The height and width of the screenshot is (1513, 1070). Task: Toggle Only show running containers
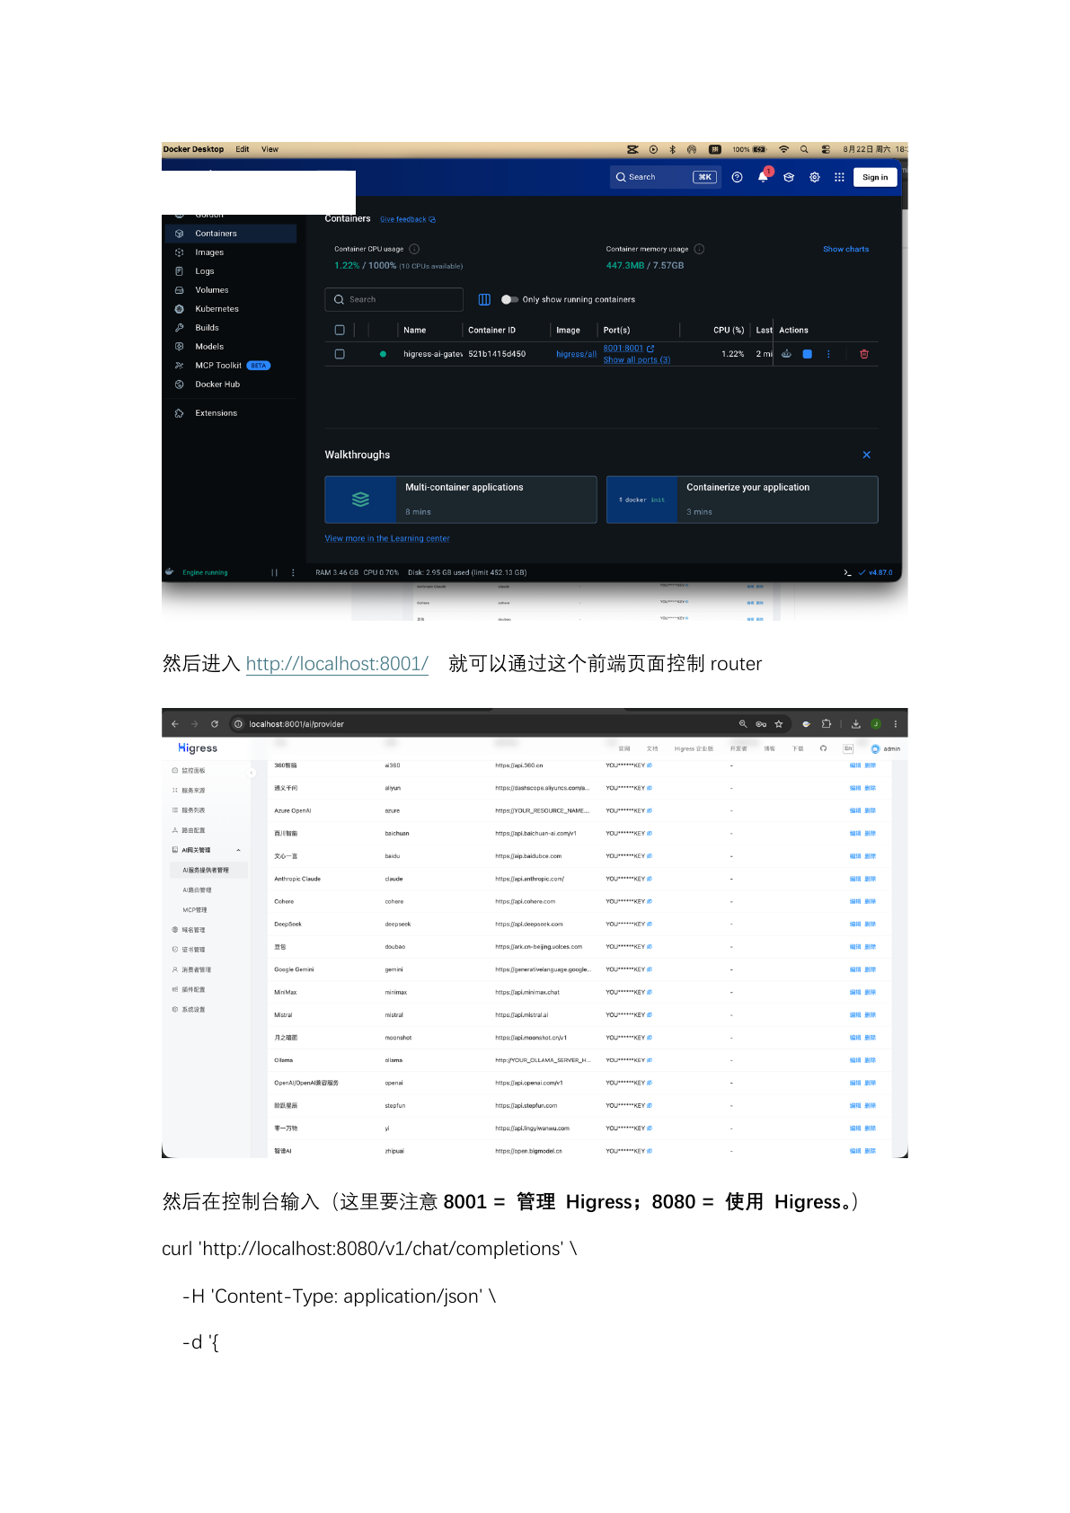(x=509, y=299)
